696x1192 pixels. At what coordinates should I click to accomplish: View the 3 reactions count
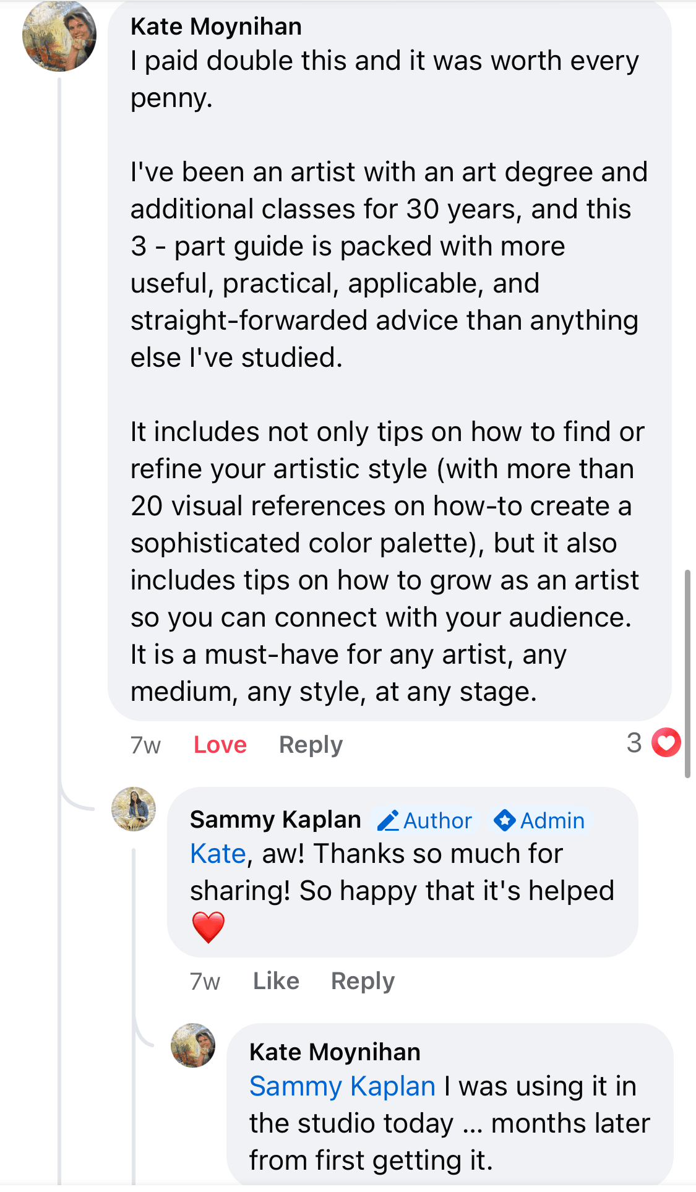[x=634, y=743]
